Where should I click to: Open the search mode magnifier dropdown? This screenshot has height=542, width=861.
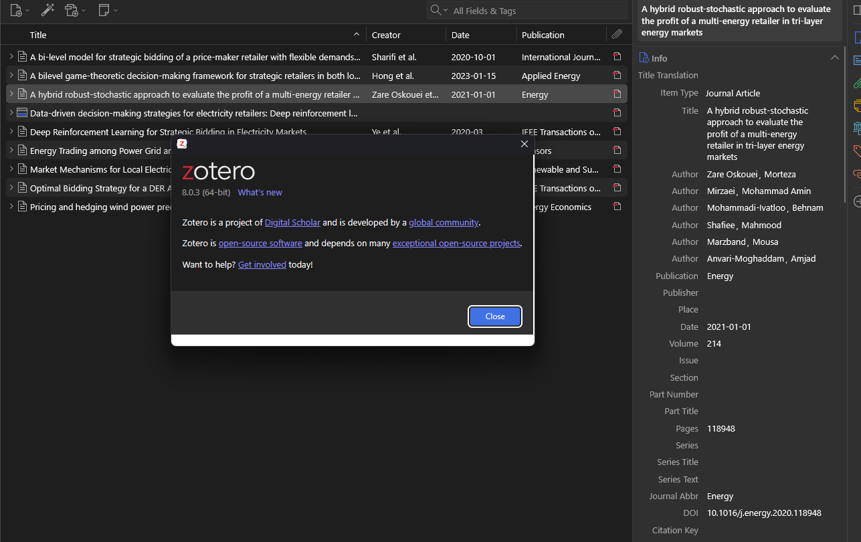click(439, 10)
